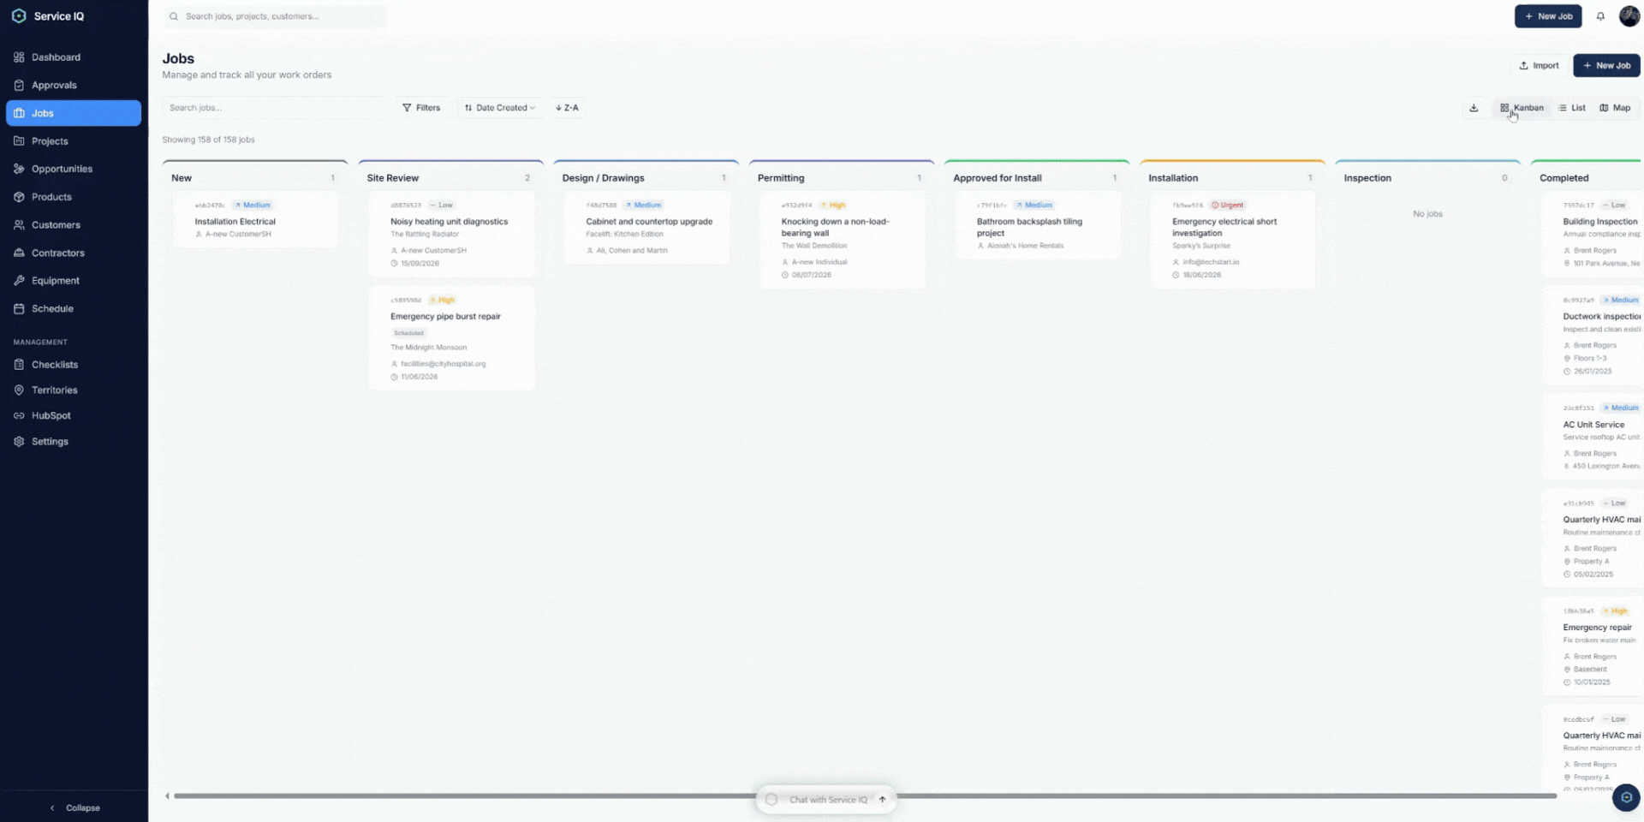Viewport: 1644px width, 822px height.
Task: Go to Approvals in the sidebar
Action: (x=74, y=86)
